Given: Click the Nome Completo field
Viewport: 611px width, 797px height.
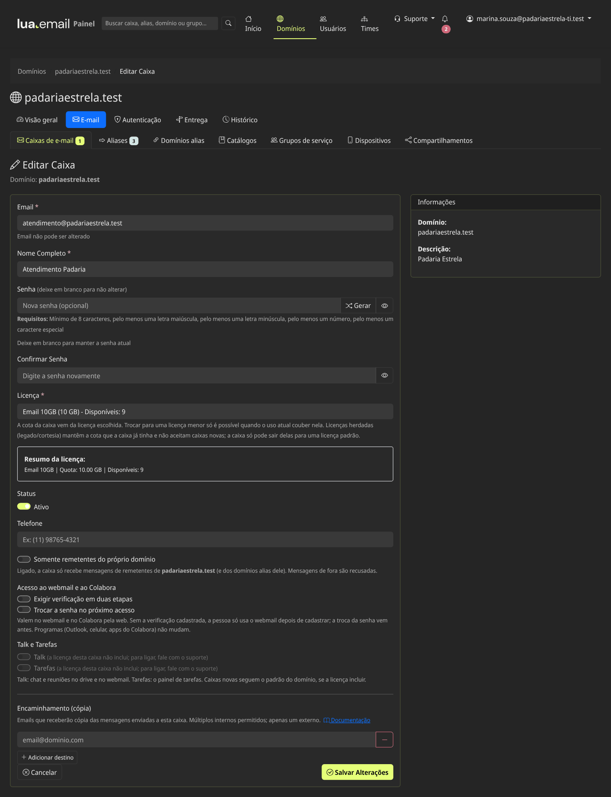Looking at the screenshot, I should pyautogui.click(x=205, y=269).
